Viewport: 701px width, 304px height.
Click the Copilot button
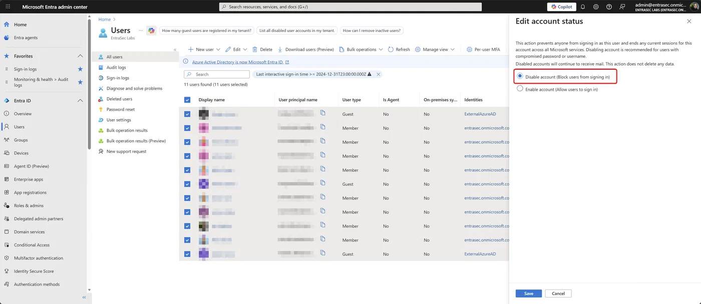coord(561,7)
